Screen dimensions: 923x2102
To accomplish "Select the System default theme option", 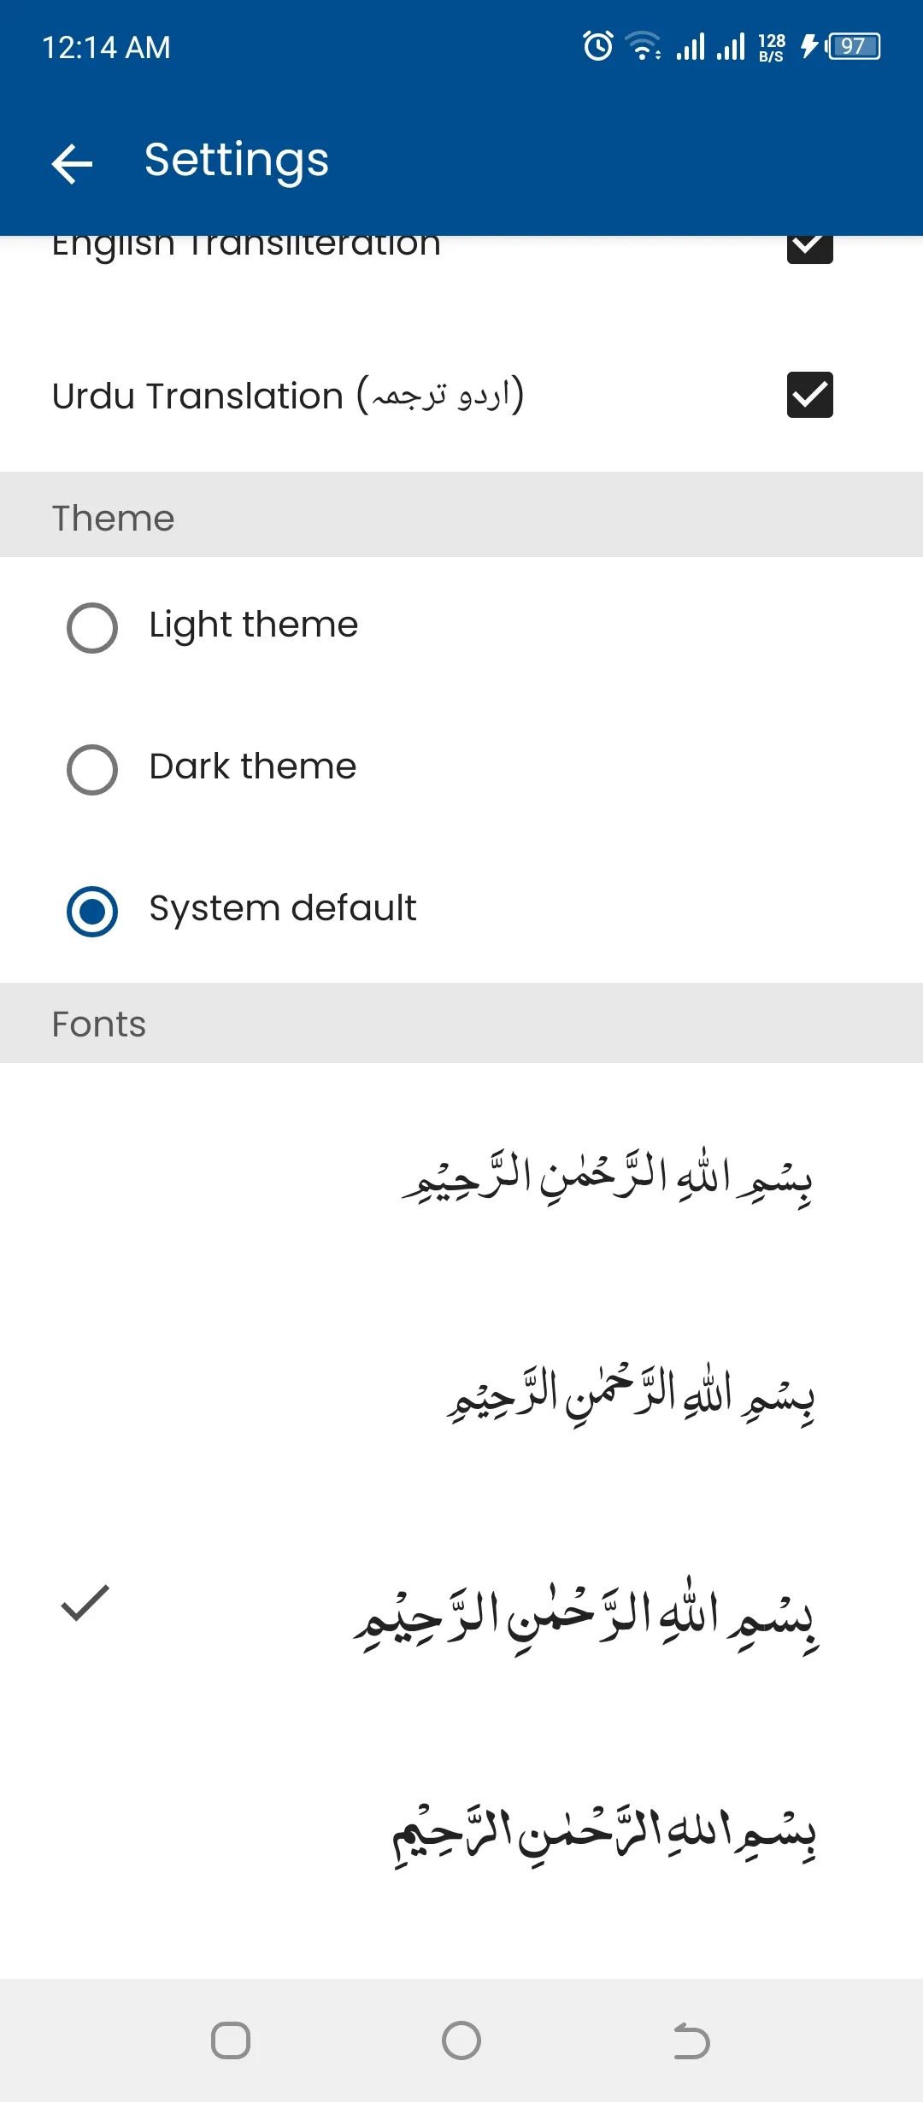I will 91,910.
